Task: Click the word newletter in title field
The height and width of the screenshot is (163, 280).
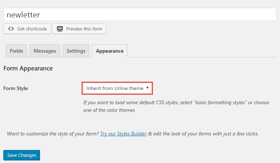Action: coord(23,15)
